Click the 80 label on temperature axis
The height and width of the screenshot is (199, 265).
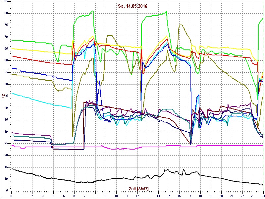[6, 13]
